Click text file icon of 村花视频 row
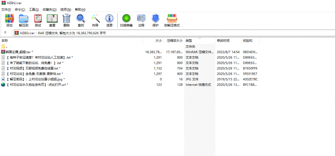The width and height of the screenshot is (335, 156). tap(3, 68)
